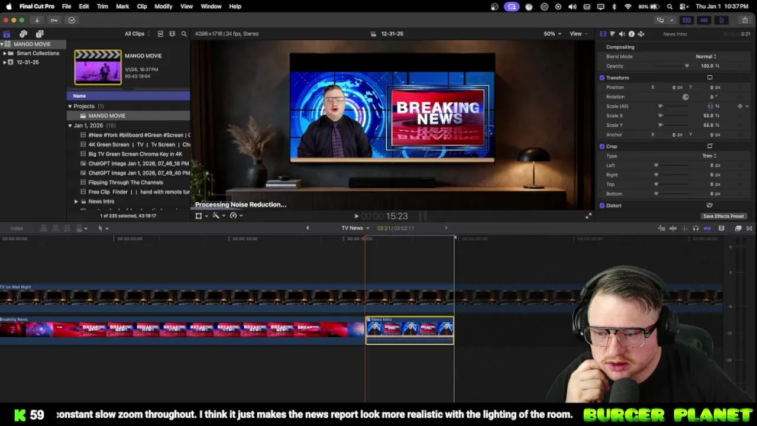This screenshot has width=757, height=426.
Task: Open Titles and Generators sidebar icon
Action: [x=40, y=34]
